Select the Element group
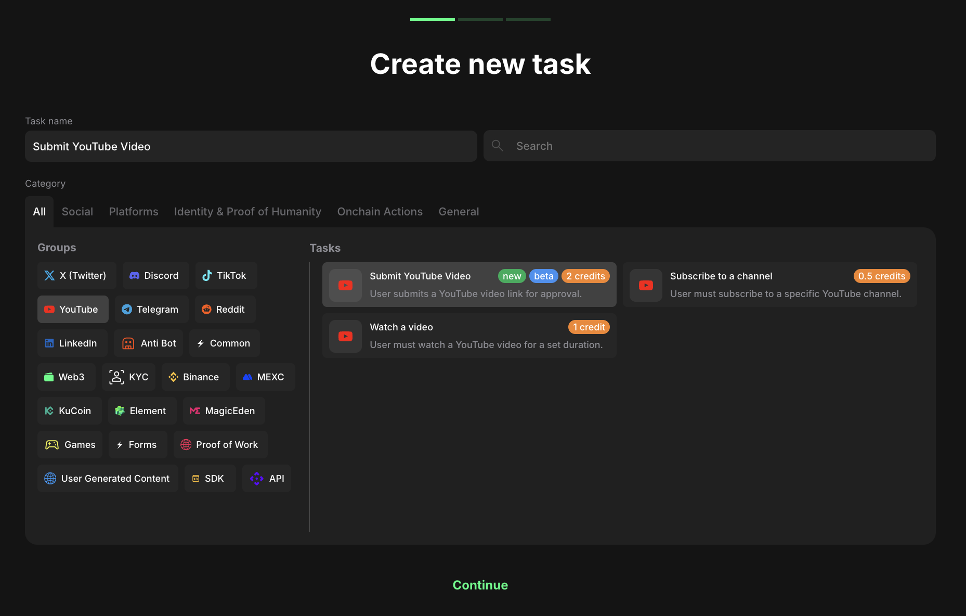Image resolution: width=966 pixels, height=616 pixels. 142,411
